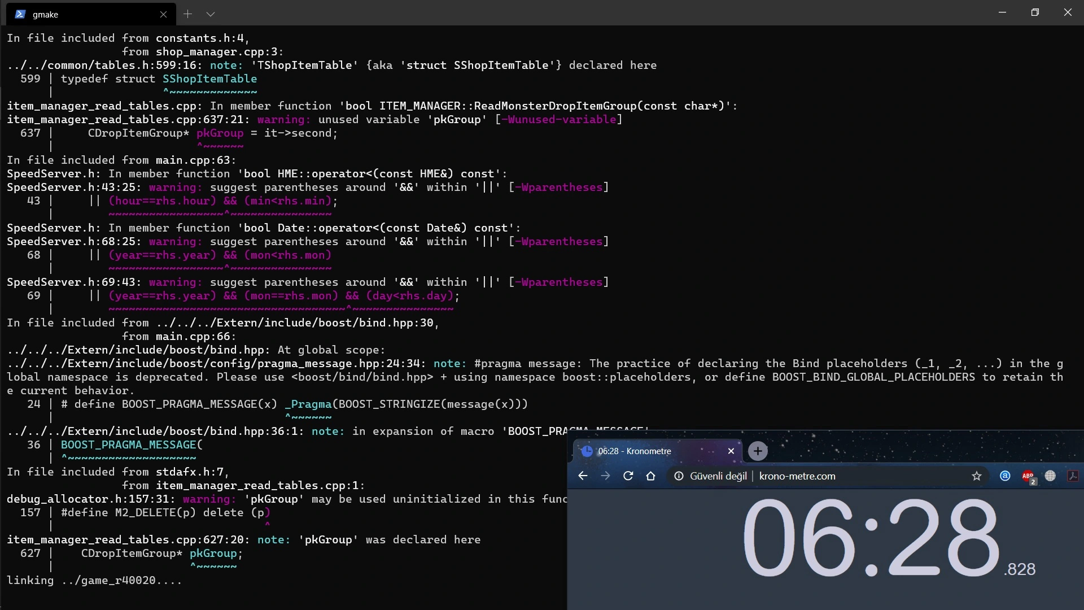Viewport: 1084px width, 610px height.
Task: Open the blue circular extension icon
Action: pos(1005,476)
